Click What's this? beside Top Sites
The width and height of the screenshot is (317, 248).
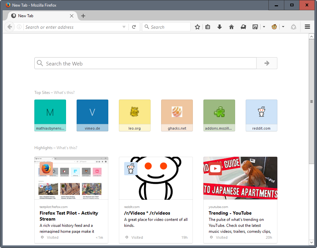pos(64,93)
